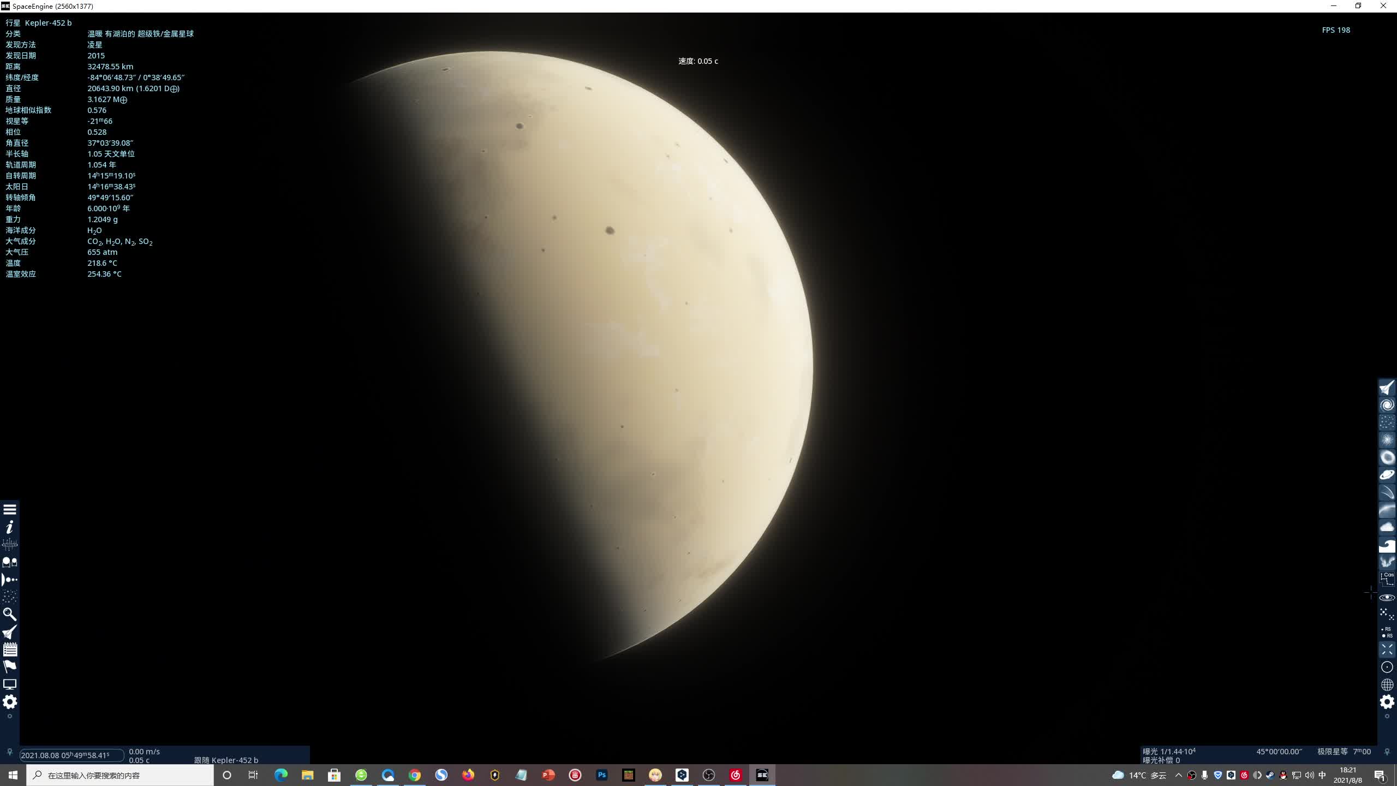Toggle orbits eye-shaped icon
Screen dimensions: 1397x786
click(1387, 598)
